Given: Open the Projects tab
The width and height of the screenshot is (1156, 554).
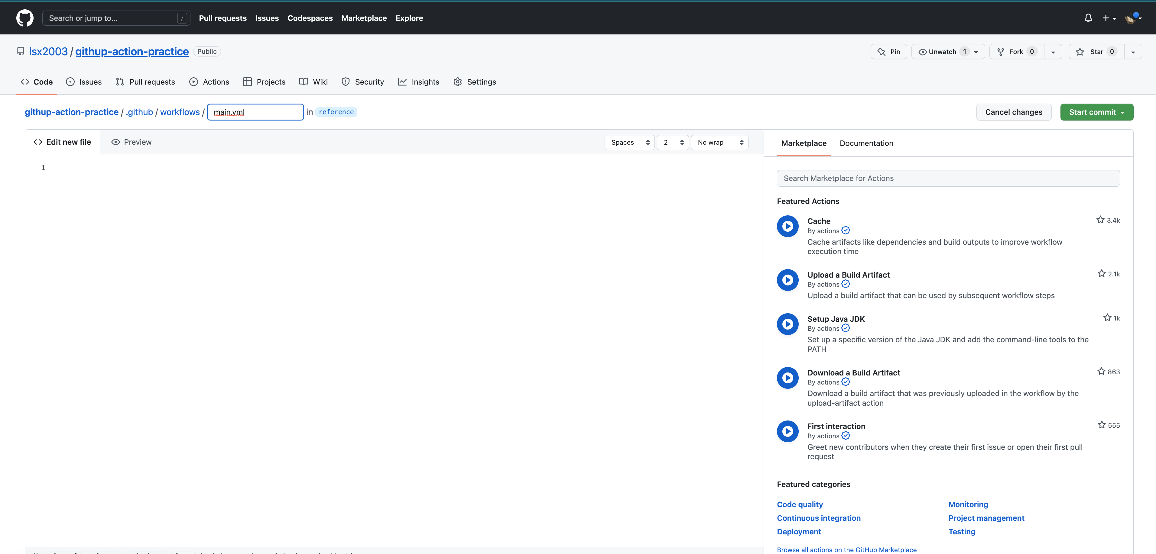Looking at the screenshot, I should tap(264, 82).
